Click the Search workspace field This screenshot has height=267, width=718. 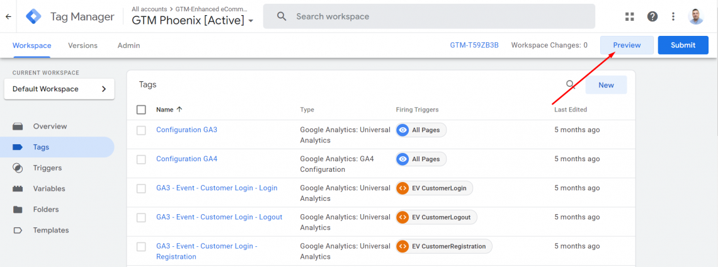pos(428,16)
